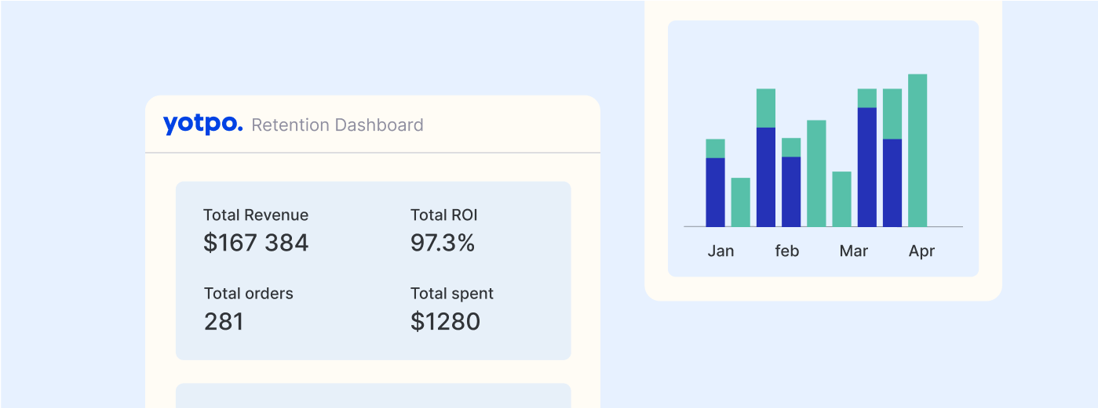Click the Mar label on chart axis
Image resolution: width=1098 pixels, height=408 pixels.
click(854, 251)
